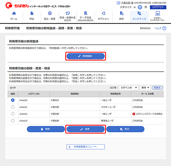Click the 削除 delete button
This screenshot has height=166, width=171.
[46, 129]
